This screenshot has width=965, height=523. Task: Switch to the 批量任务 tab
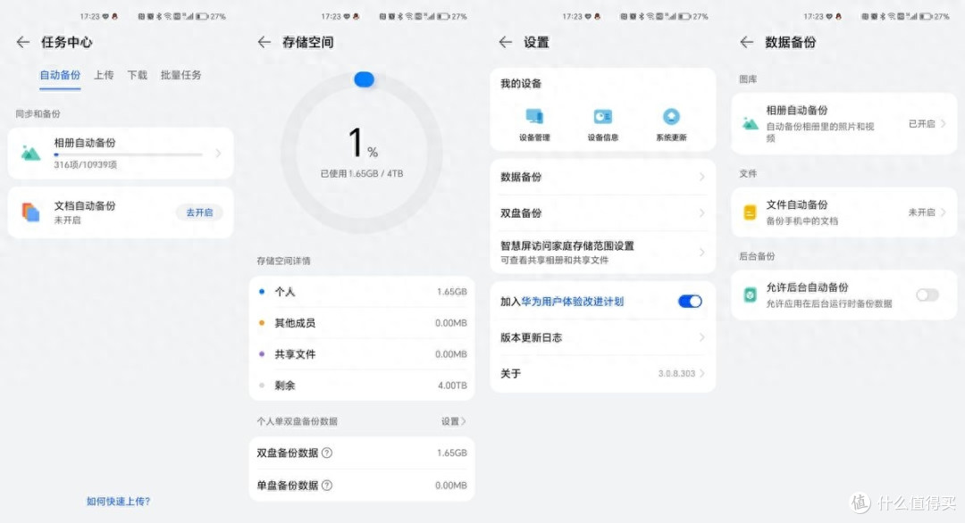(x=180, y=75)
